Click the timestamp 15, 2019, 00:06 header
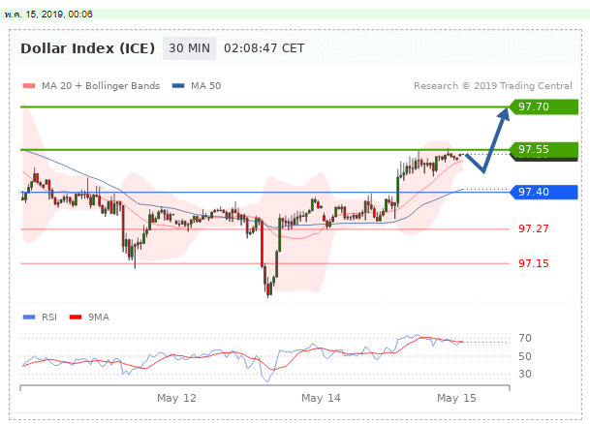Image resolution: width=590 pixels, height=424 pixels. pos(48,15)
